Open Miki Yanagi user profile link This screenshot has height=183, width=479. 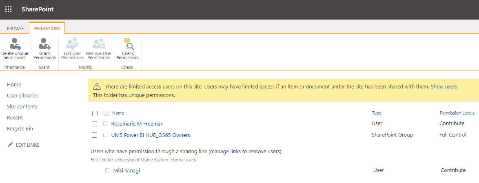tap(126, 171)
